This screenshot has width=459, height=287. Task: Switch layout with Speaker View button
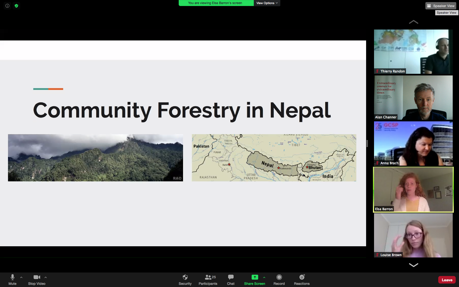click(441, 6)
